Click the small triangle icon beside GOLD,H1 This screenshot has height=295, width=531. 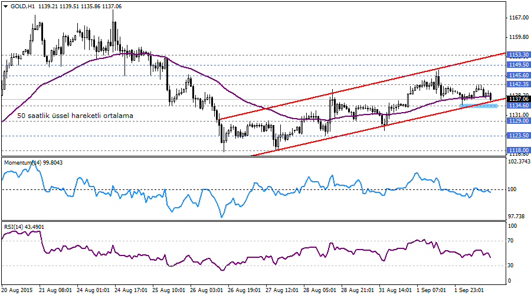pos(4,5)
